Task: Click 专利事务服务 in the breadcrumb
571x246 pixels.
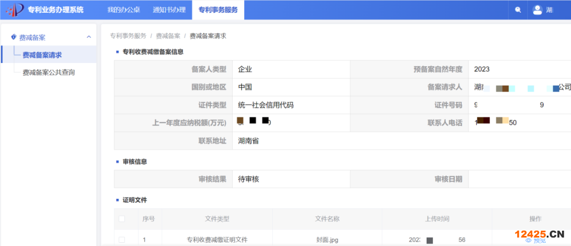Action: 128,36
